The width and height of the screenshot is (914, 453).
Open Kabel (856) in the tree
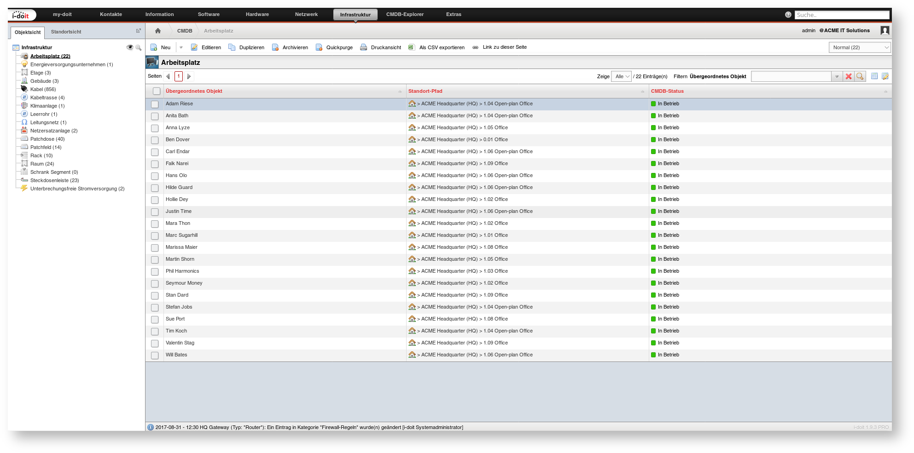pyautogui.click(x=43, y=89)
